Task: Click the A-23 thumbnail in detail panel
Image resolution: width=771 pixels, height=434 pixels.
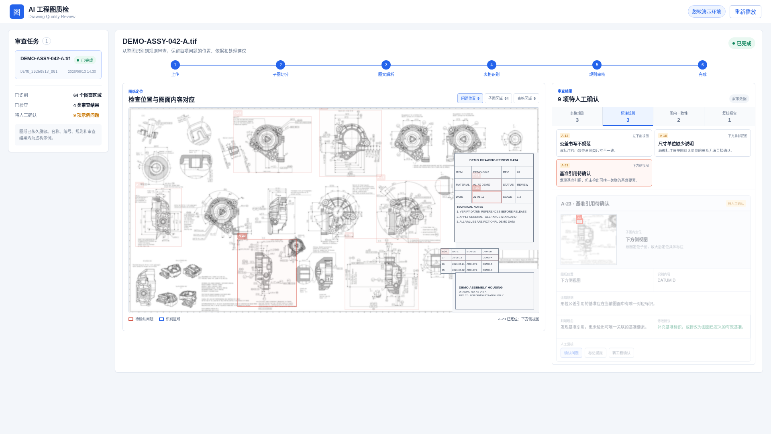Action: point(589,240)
